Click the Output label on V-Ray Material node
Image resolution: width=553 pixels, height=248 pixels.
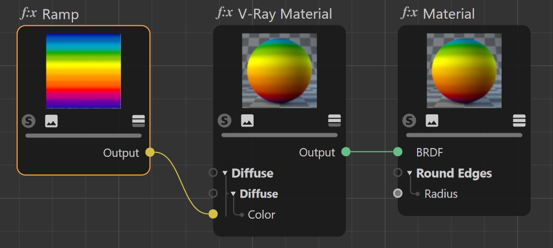(317, 152)
